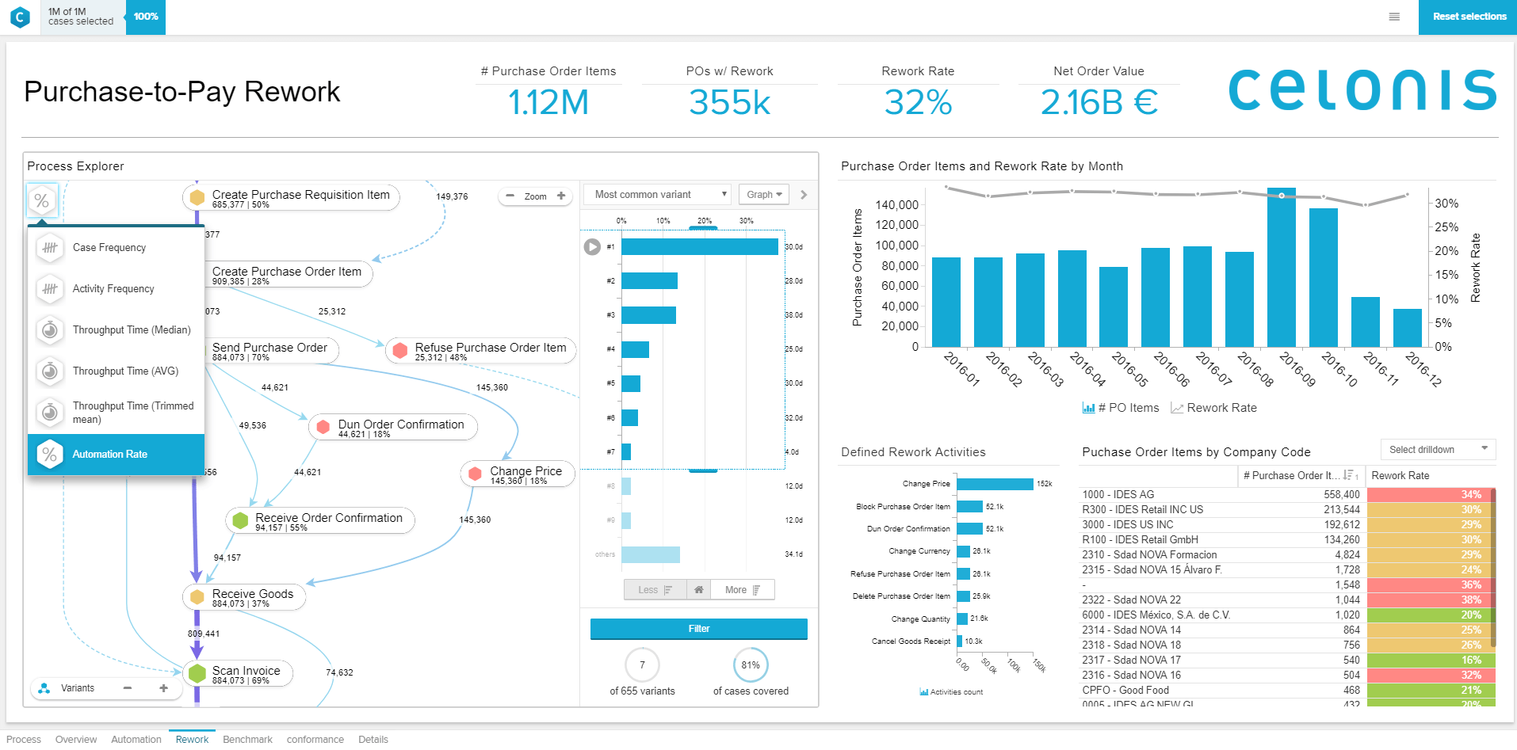1517x750 pixels.
Task: Open the Select drilldown dropdown
Action: point(1438,450)
